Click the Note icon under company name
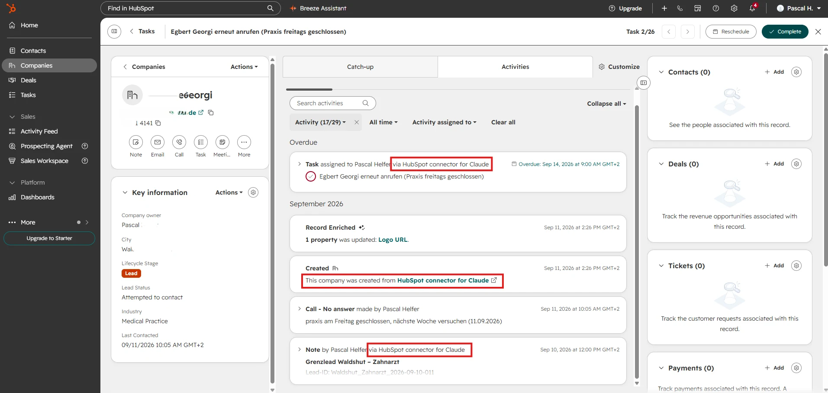Viewport: 828px width, 393px height. tap(136, 142)
